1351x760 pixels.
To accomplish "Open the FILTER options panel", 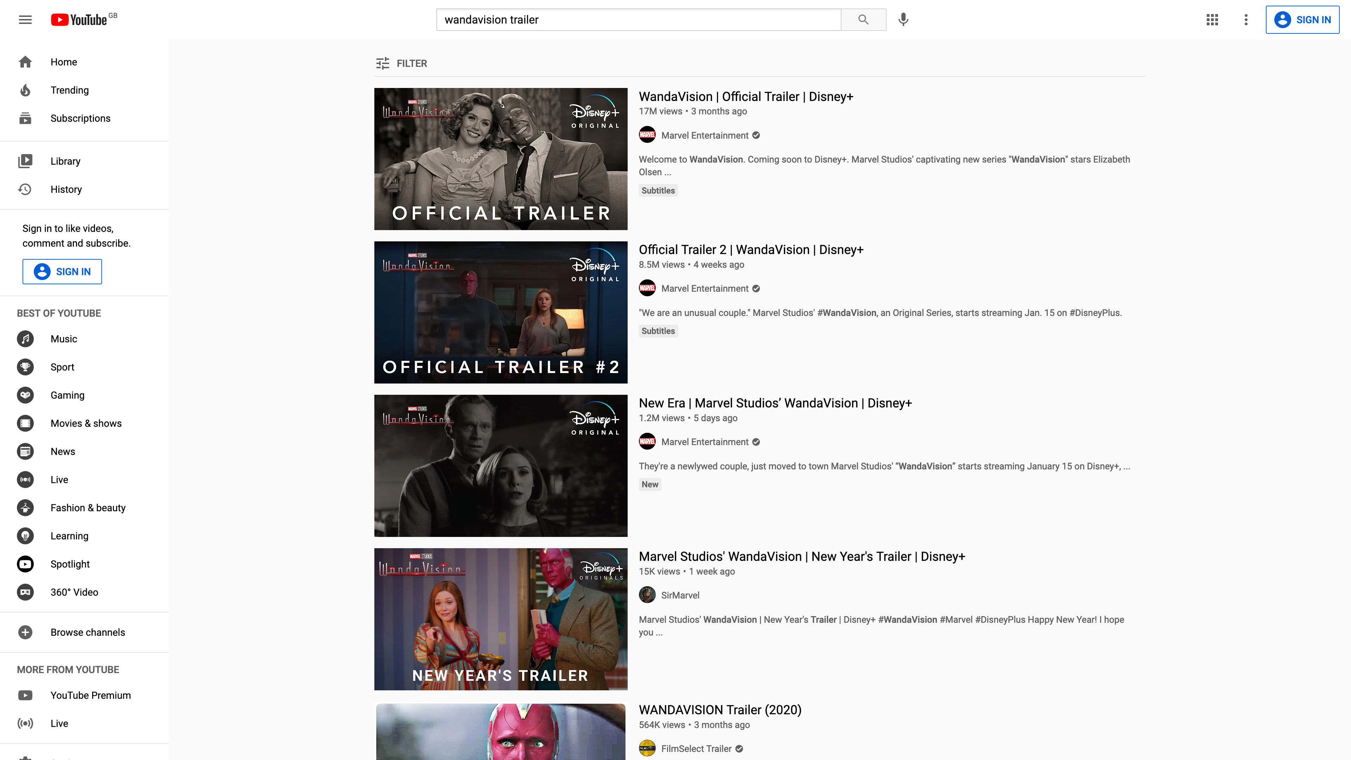I will [401, 63].
